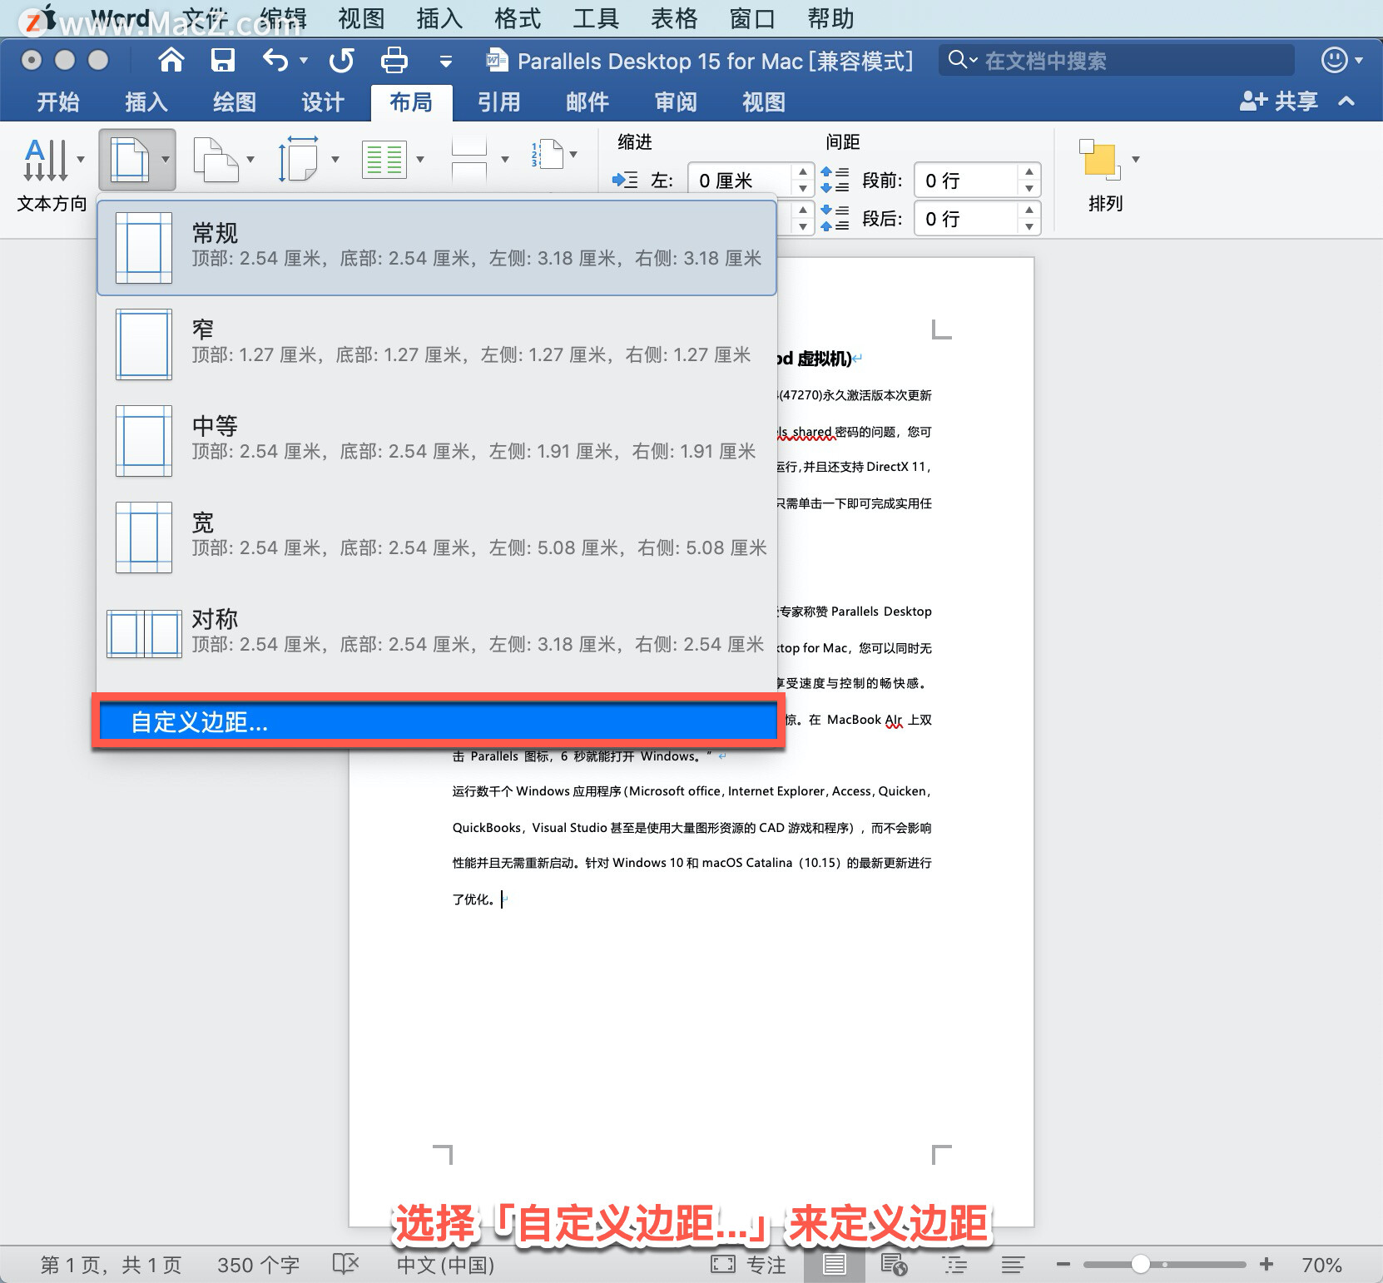1383x1283 pixels.
Task: Increase left indent with up arrow
Action: pos(802,171)
